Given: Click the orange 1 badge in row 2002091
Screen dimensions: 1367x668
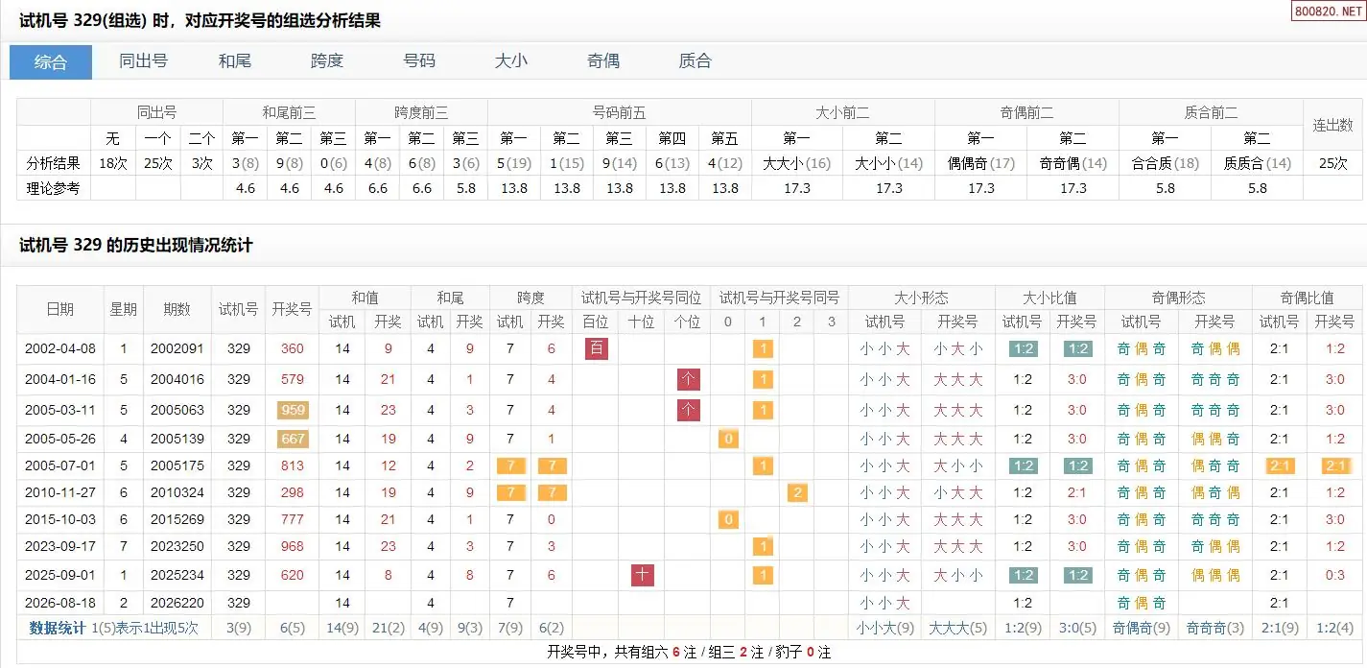Looking at the screenshot, I should point(763,348).
